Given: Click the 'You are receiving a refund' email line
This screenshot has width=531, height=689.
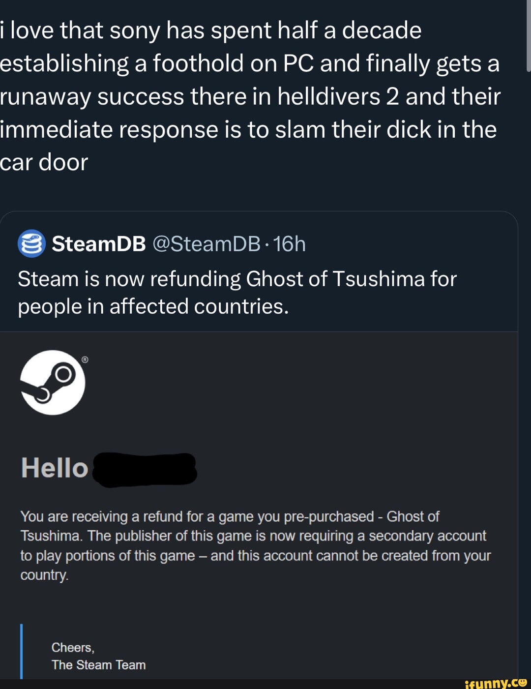Looking at the screenshot, I should [x=230, y=516].
